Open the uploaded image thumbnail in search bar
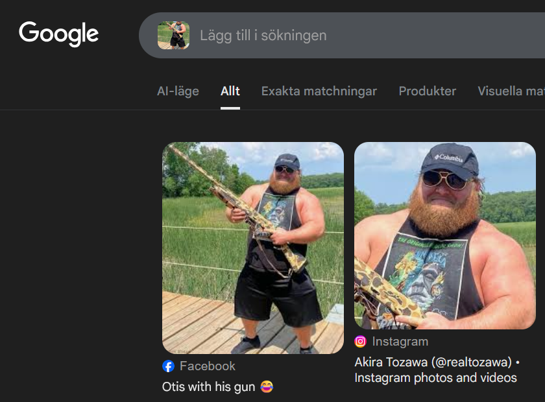545x402 pixels. click(173, 35)
